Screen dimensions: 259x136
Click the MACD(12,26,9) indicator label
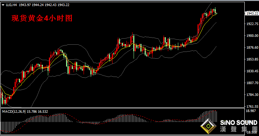tap(14, 112)
